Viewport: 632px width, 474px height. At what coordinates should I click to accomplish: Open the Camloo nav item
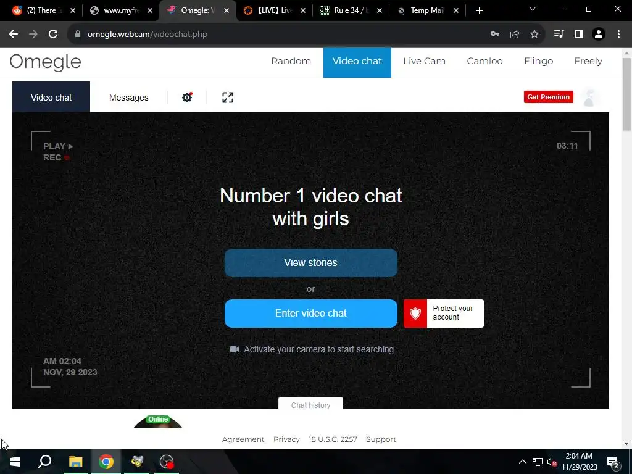[x=484, y=61]
